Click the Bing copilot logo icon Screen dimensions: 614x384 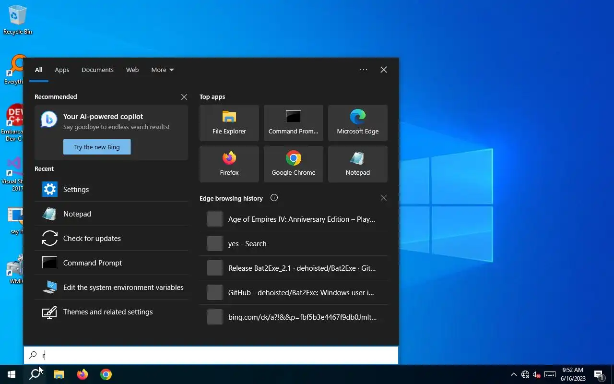[49, 120]
